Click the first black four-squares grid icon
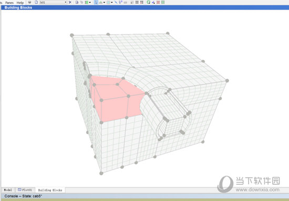Viewport: 289px width, 201px height. pyautogui.click(x=137, y=2)
